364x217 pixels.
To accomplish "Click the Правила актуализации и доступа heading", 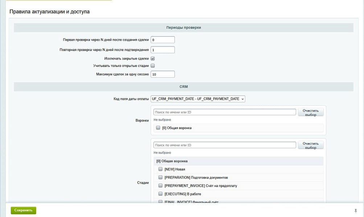I will tap(49, 12).
